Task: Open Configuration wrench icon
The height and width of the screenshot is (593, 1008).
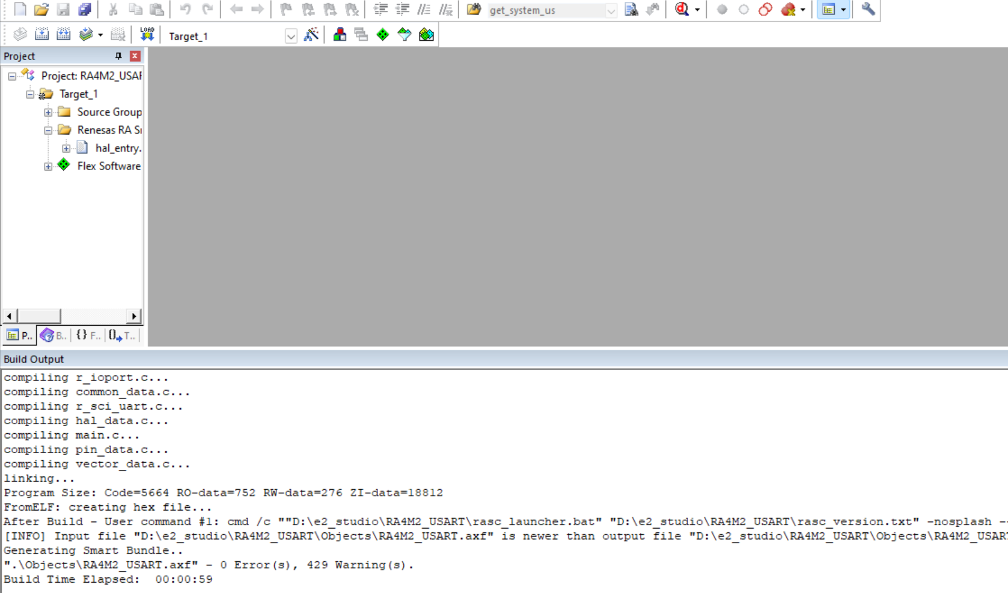Action: (x=868, y=10)
